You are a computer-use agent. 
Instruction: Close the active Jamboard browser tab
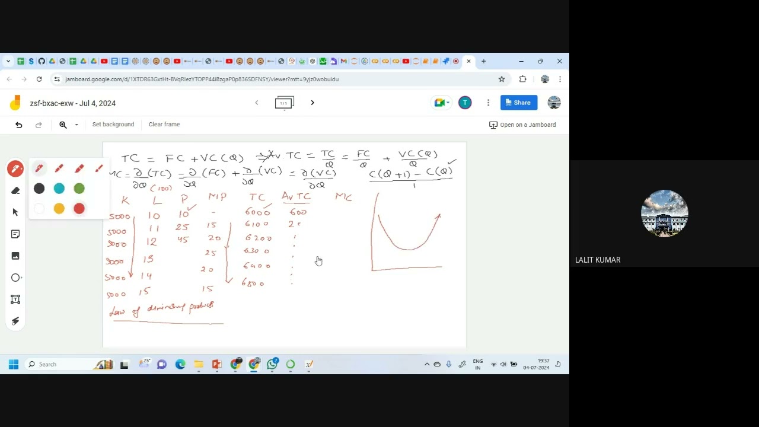(469, 61)
